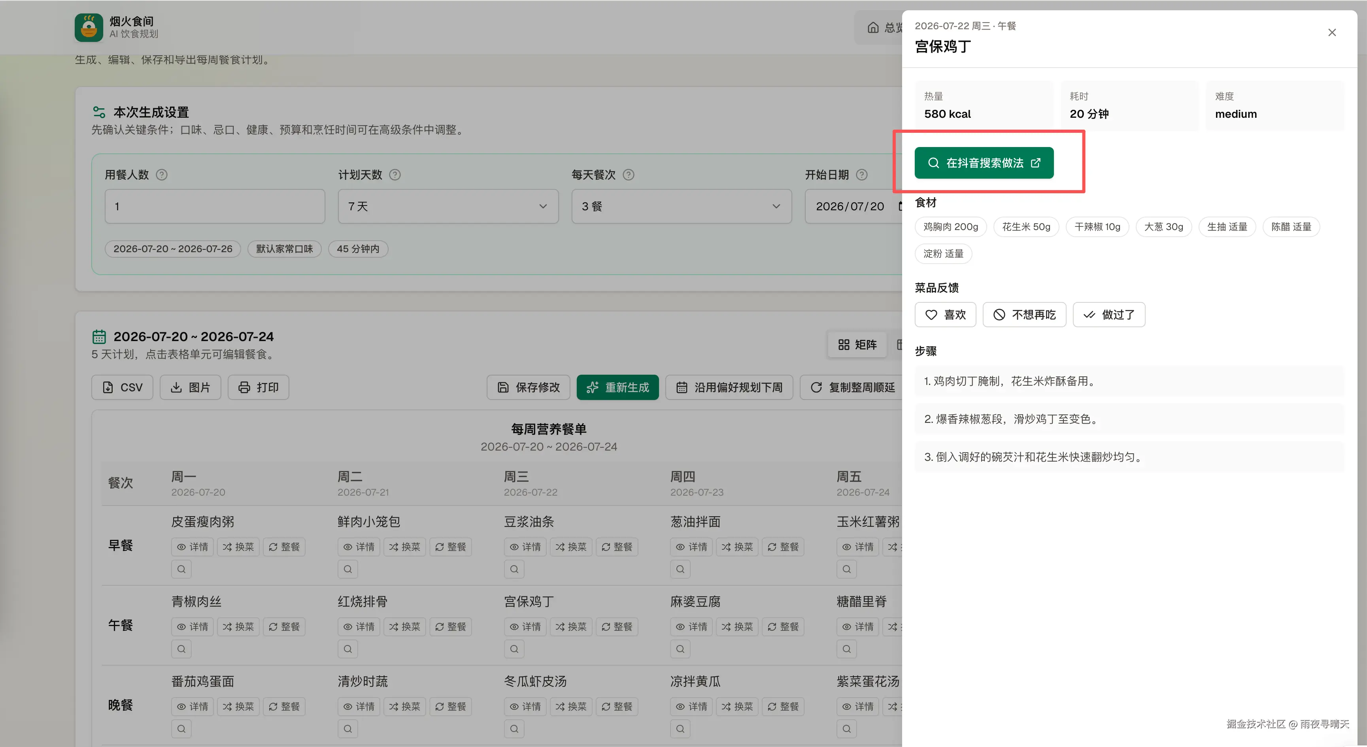Search recipe icon under 鲜肉小笼包
This screenshot has width=1367, height=747.
pos(347,569)
